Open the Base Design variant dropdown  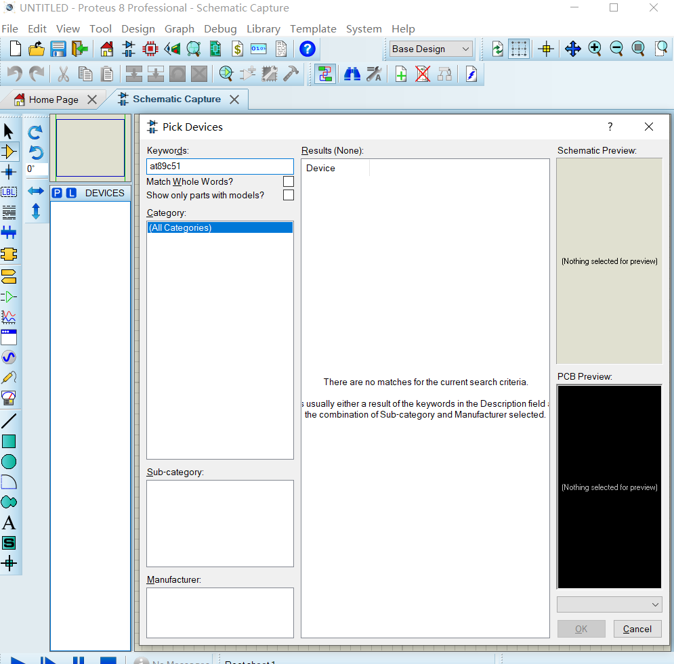pyautogui.click(x=431, y=49)
